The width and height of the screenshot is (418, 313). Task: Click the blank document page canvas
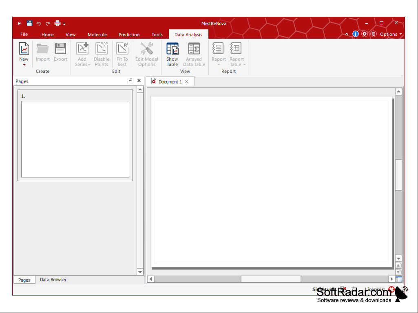pyautogui.click(x=271, y=182)
